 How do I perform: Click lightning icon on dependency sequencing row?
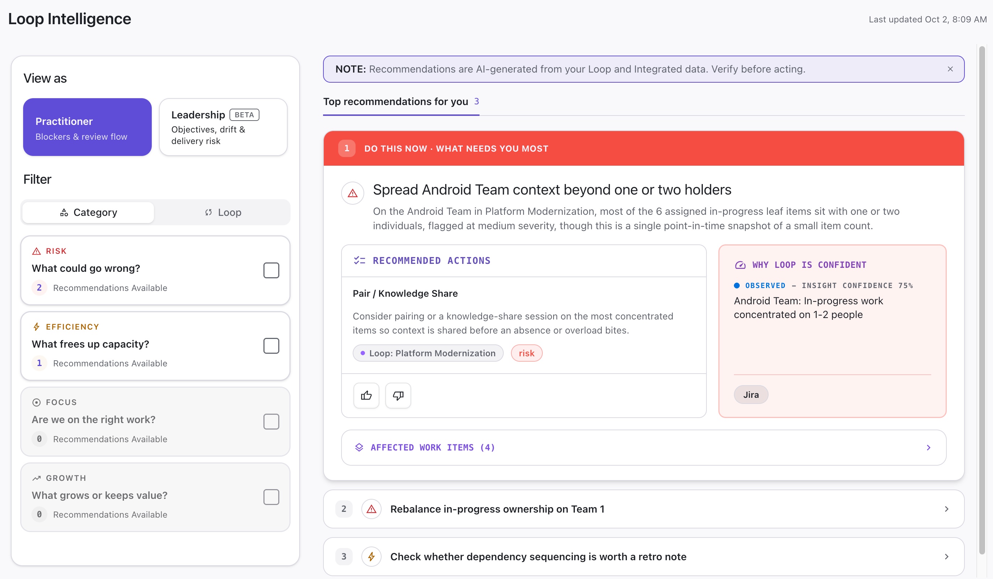(371, 557)
